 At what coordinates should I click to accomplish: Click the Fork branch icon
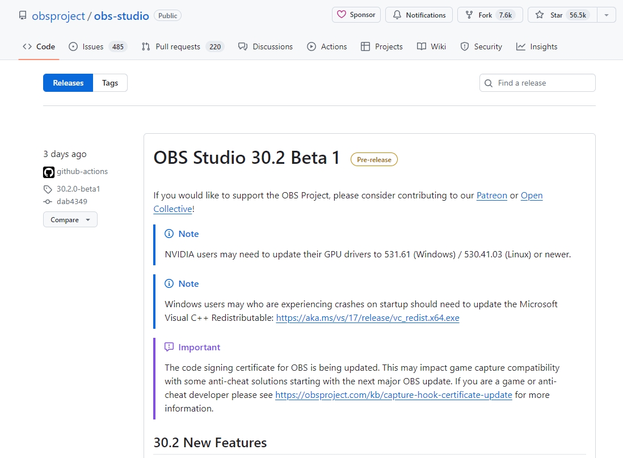pyautogui.click(x=469, y=15)
